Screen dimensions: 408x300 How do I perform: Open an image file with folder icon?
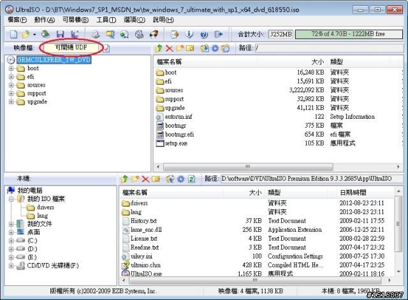(25, 34)
